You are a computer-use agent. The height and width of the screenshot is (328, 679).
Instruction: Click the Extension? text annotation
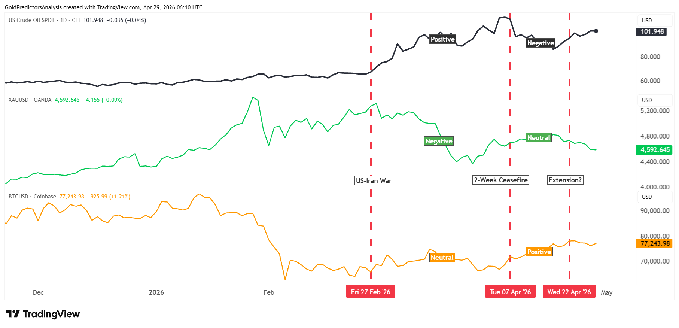coord(565,180)
